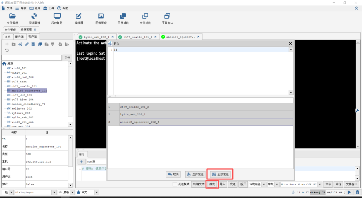Click the trash icon in status bar

pos(357,192)
